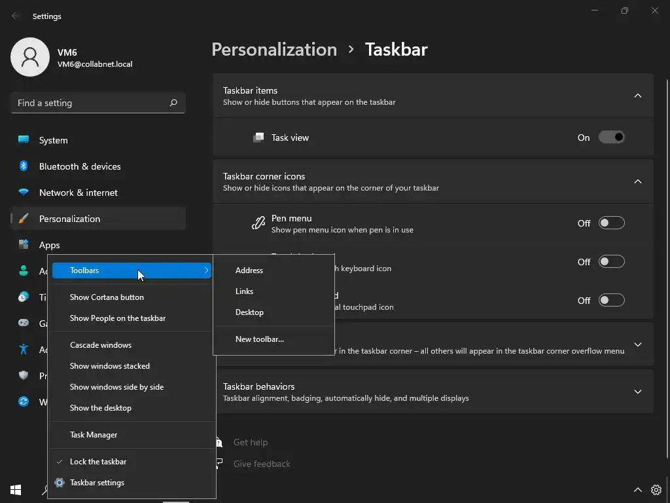Viewport: 670px width, 503px height.
Task: Enable the Pen menu toggle
Action: click(x=611, y=223)
